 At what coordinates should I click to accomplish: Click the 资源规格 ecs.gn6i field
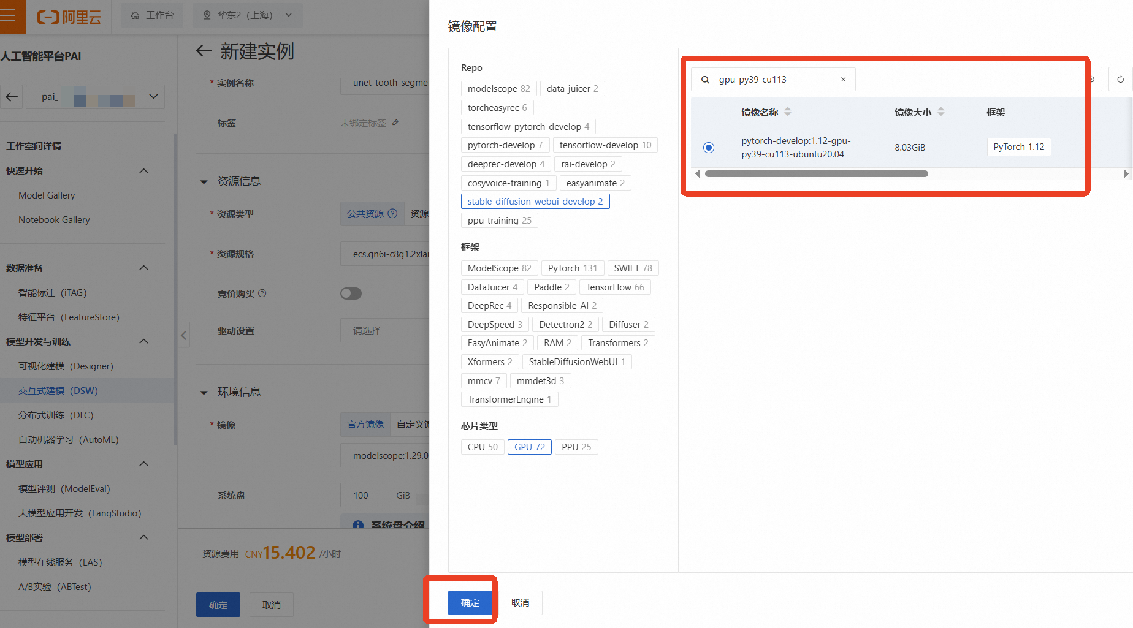(385, 254)
